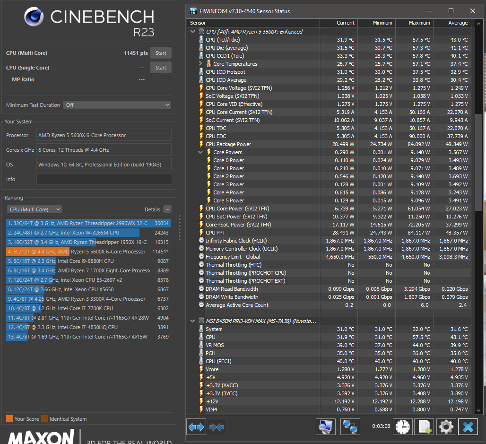Click the sensor list scroll up arrow

click(x=478, y=23)
